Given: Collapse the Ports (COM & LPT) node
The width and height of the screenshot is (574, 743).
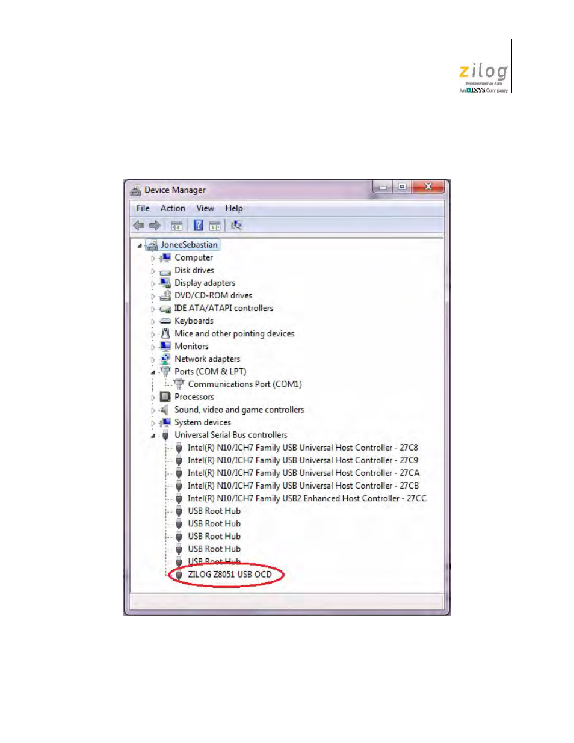Looking at the screenshot, I should click(x=153, y=372).
